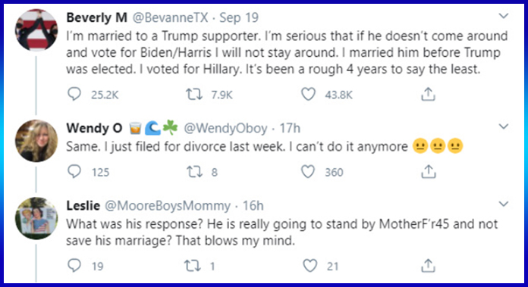This screenshot has height=287, width=528.
Task: Like Beverly M's tweet with 43.8K likes
Action: point(308,94)
